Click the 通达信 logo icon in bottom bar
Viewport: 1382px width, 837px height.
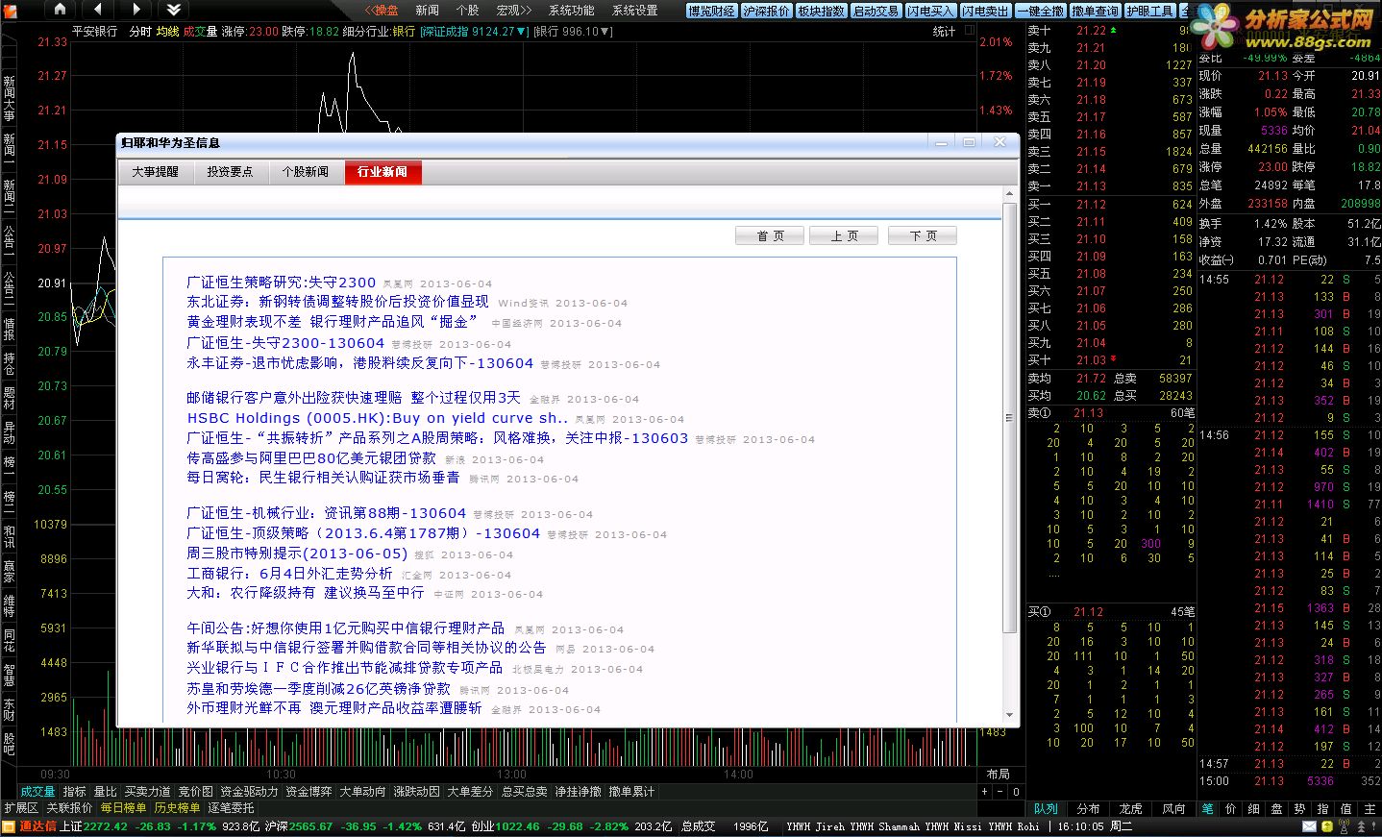[10, 826]
